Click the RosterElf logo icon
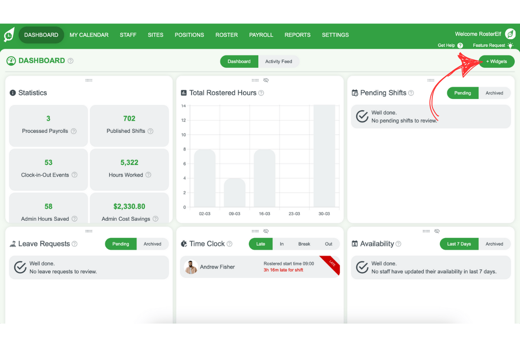520x347 pixels. [x=9, y=34]
